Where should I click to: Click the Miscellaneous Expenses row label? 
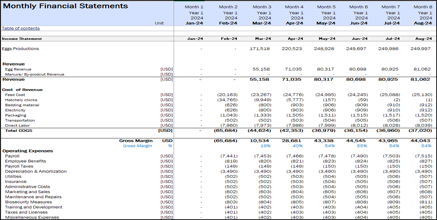pos(32,217)
